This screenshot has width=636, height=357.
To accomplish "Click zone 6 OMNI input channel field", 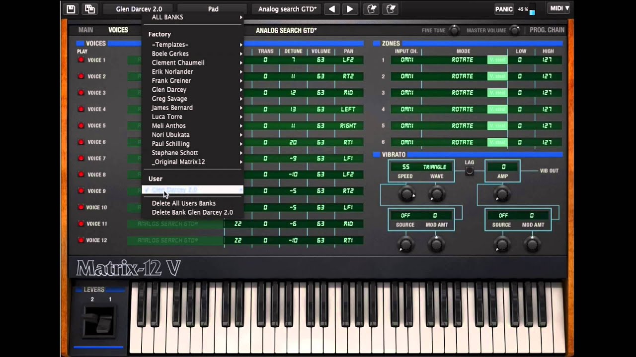I will [x=407, y=142].
